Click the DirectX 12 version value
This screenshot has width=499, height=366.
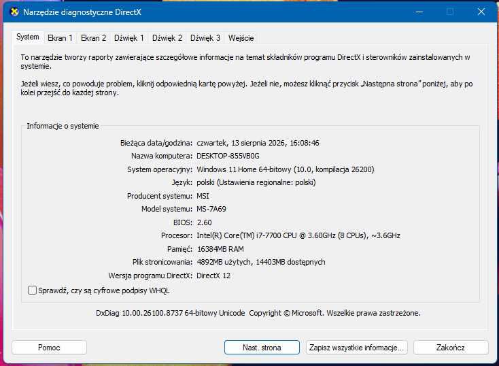[x=213, y=276]
